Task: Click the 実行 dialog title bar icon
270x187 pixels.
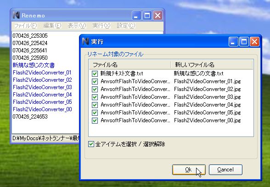Action: [x=85, y=41]
